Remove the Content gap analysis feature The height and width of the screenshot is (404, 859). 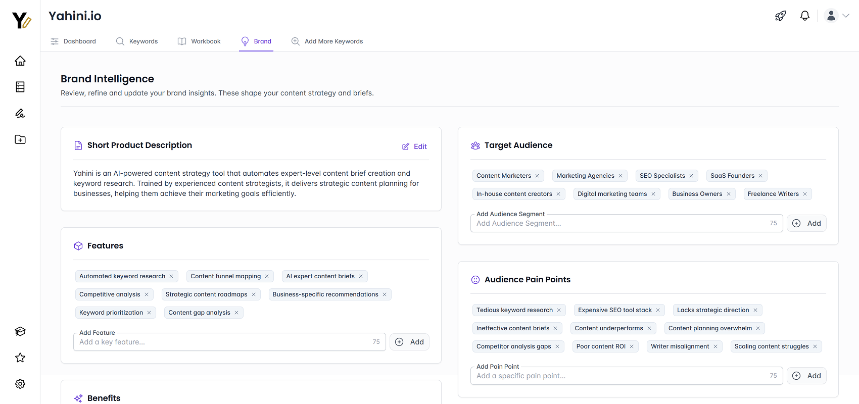click(x=236, y=313)
